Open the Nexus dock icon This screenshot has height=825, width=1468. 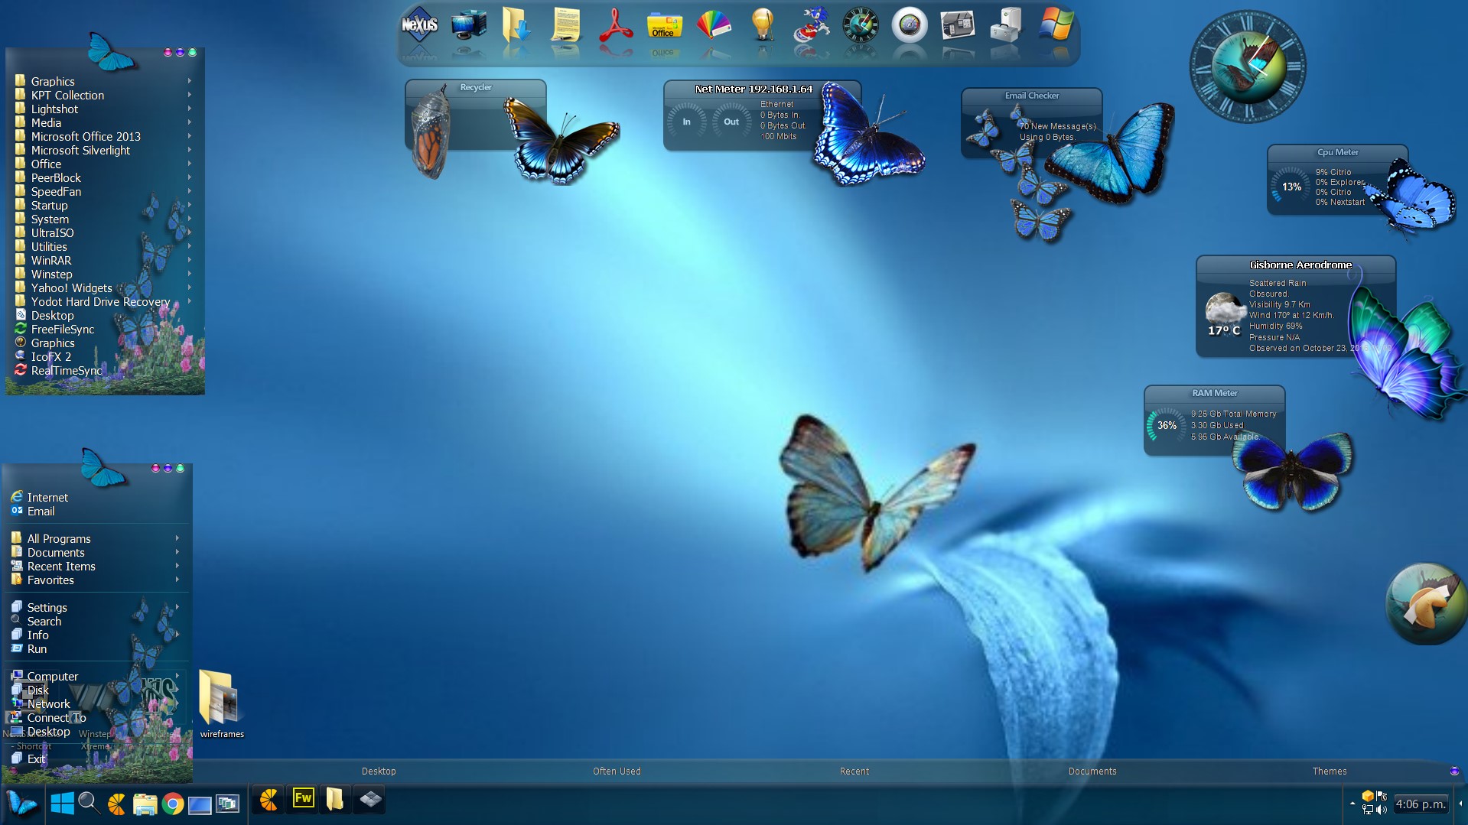[419, 26]
